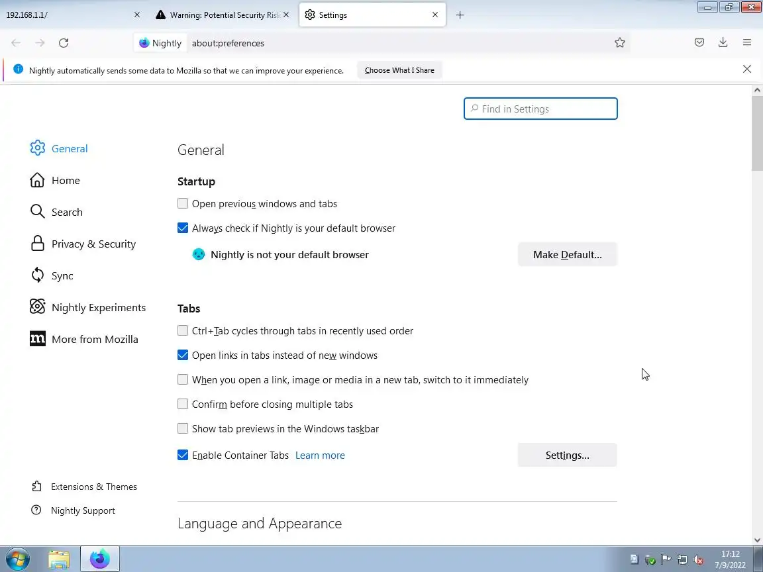Open the Nightly Support link text
The width and height of the screenshot is (763, 572).
tap(83, 510)
